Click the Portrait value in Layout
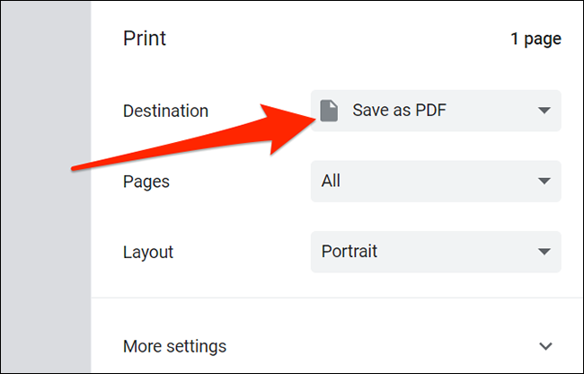Image resolution: width=584 pixels, height=374 pixels. (x=350, y=252)
